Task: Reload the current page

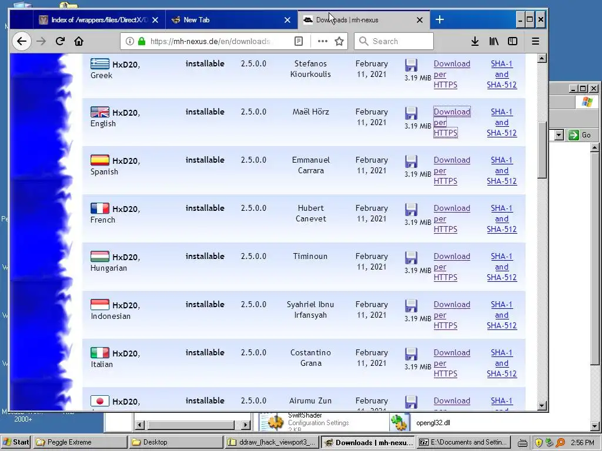Action: (60, 41)
